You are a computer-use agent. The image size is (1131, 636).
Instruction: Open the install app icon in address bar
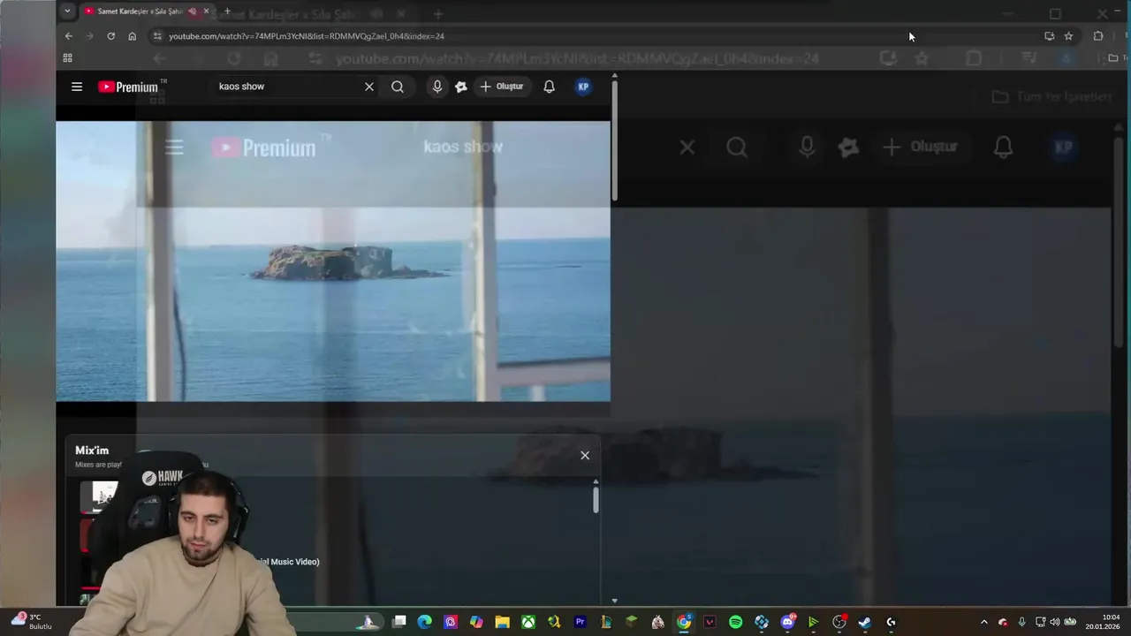1049,36
